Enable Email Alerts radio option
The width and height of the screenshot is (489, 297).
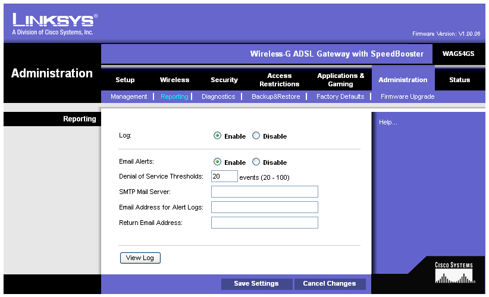click(x=217, y=162)
